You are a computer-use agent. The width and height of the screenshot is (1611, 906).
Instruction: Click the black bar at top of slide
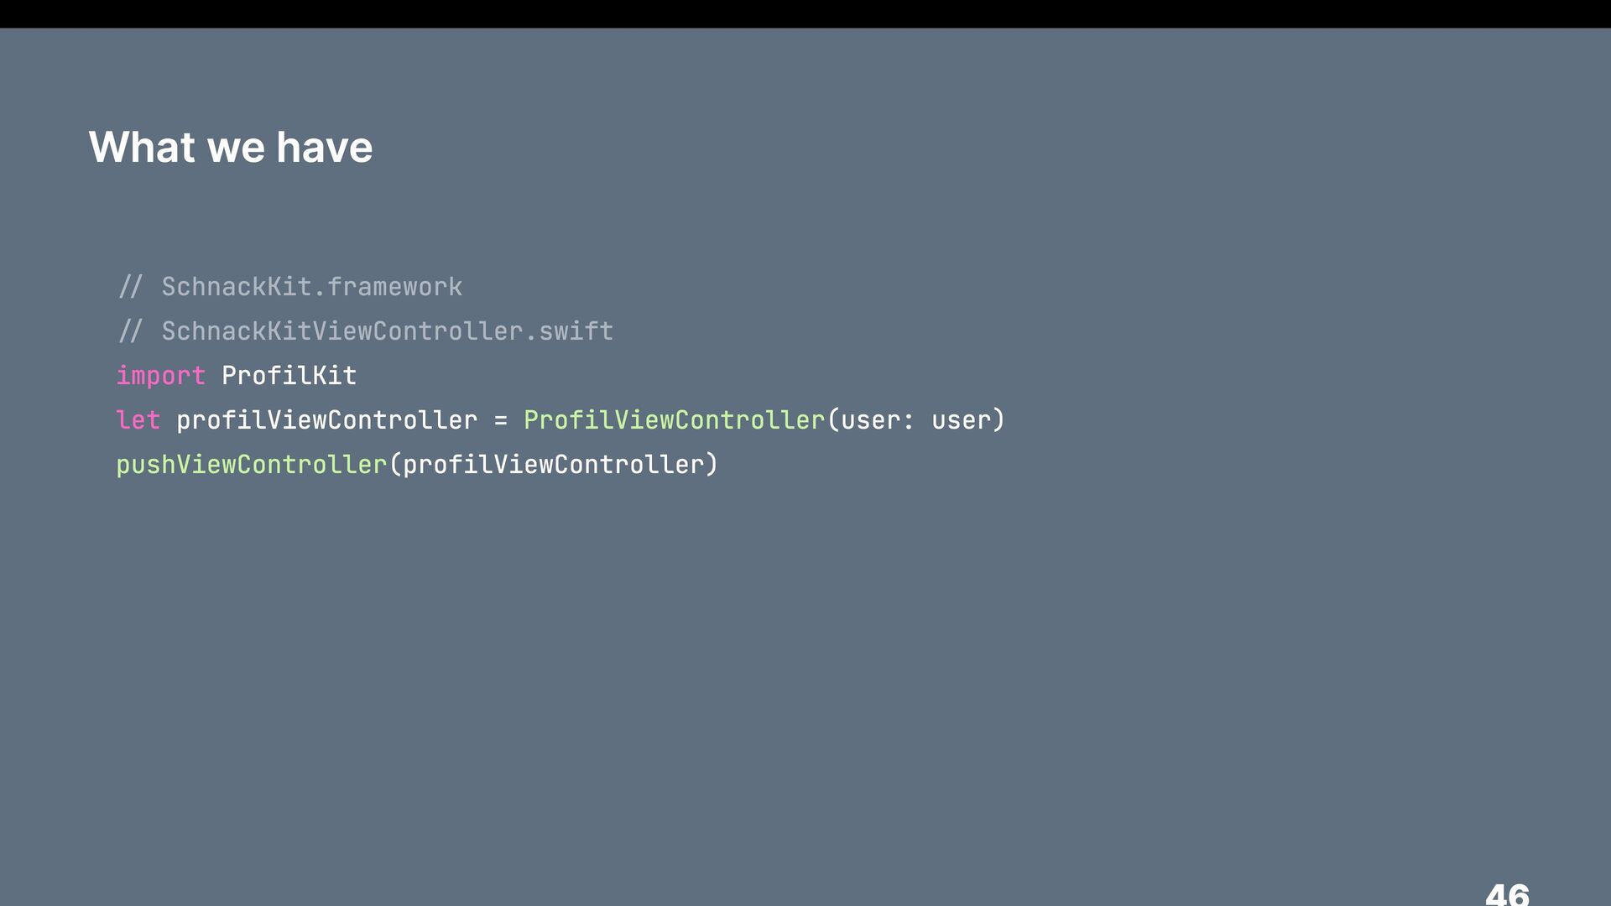click(x=805, y=13)
